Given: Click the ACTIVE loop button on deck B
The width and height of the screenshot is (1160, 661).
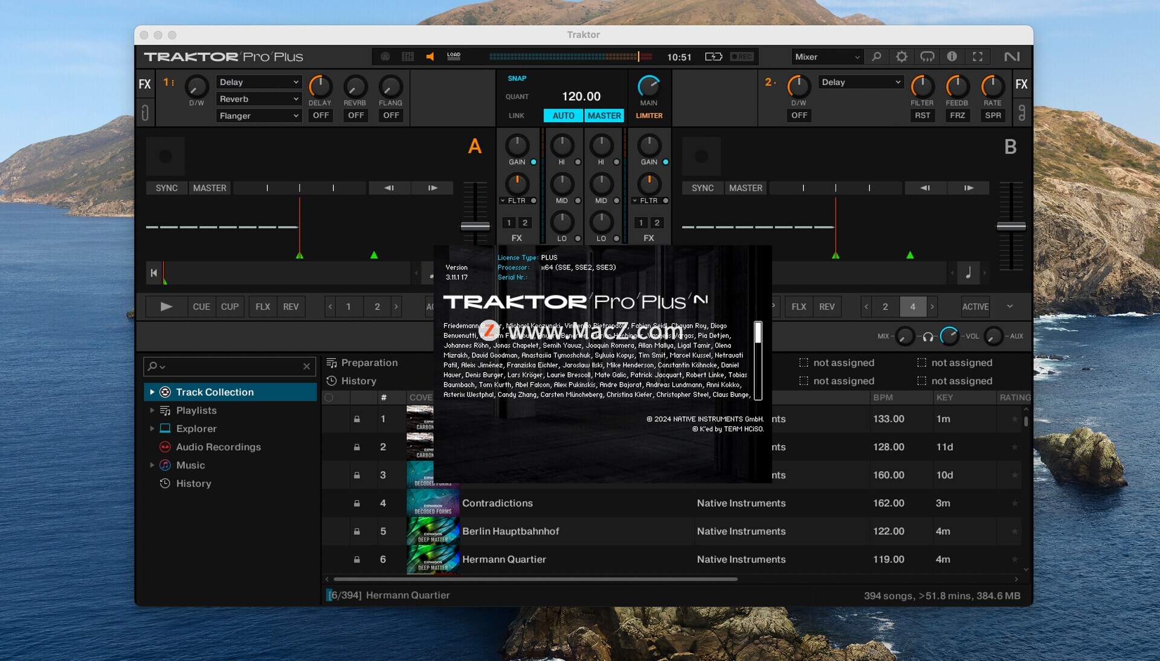Looking at the screenshot, I should click(975, 307).
